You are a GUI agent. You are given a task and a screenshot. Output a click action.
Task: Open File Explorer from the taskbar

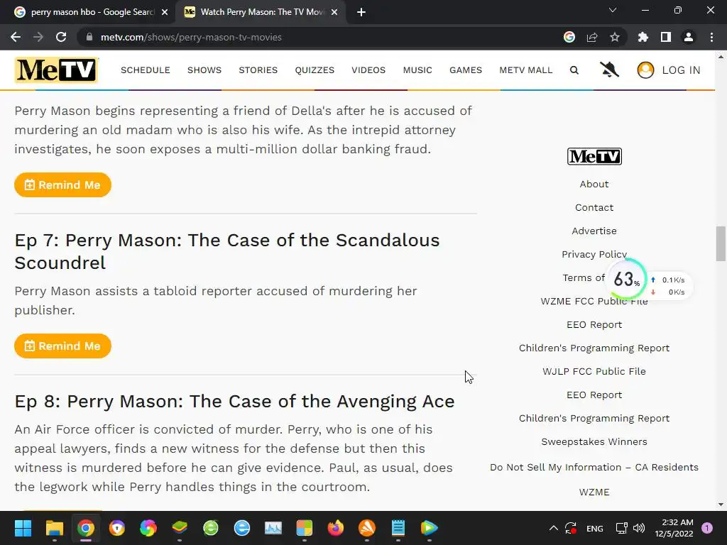click(54, 528)
